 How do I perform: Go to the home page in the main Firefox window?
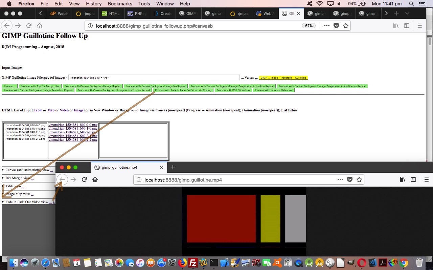click(40, 26)
